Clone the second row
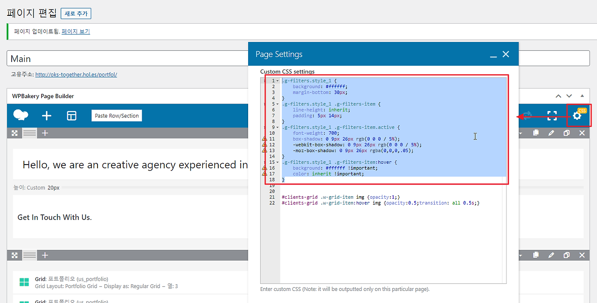 click(567, 255)
